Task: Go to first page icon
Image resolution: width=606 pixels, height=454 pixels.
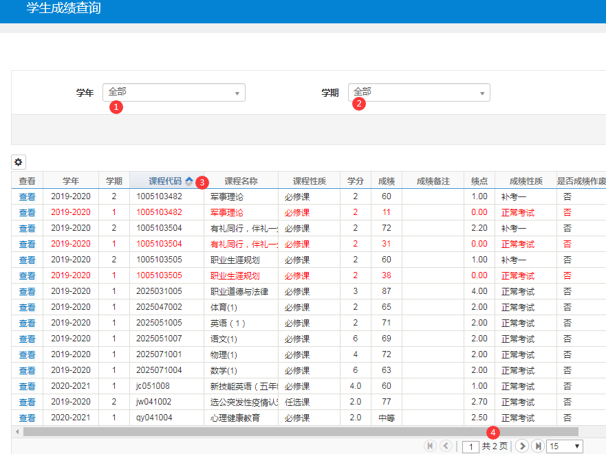Action: click(430, 446)
